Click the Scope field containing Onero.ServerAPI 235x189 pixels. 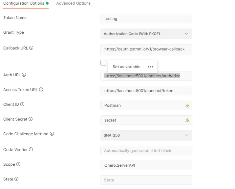[x=146, y=165]
